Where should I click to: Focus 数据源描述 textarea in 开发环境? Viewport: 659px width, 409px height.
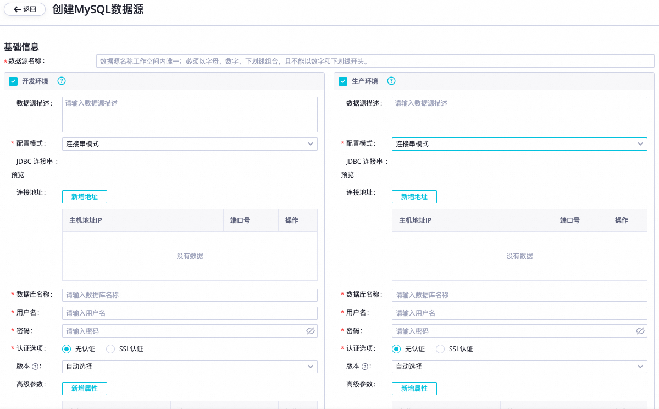tap(190, 114)
